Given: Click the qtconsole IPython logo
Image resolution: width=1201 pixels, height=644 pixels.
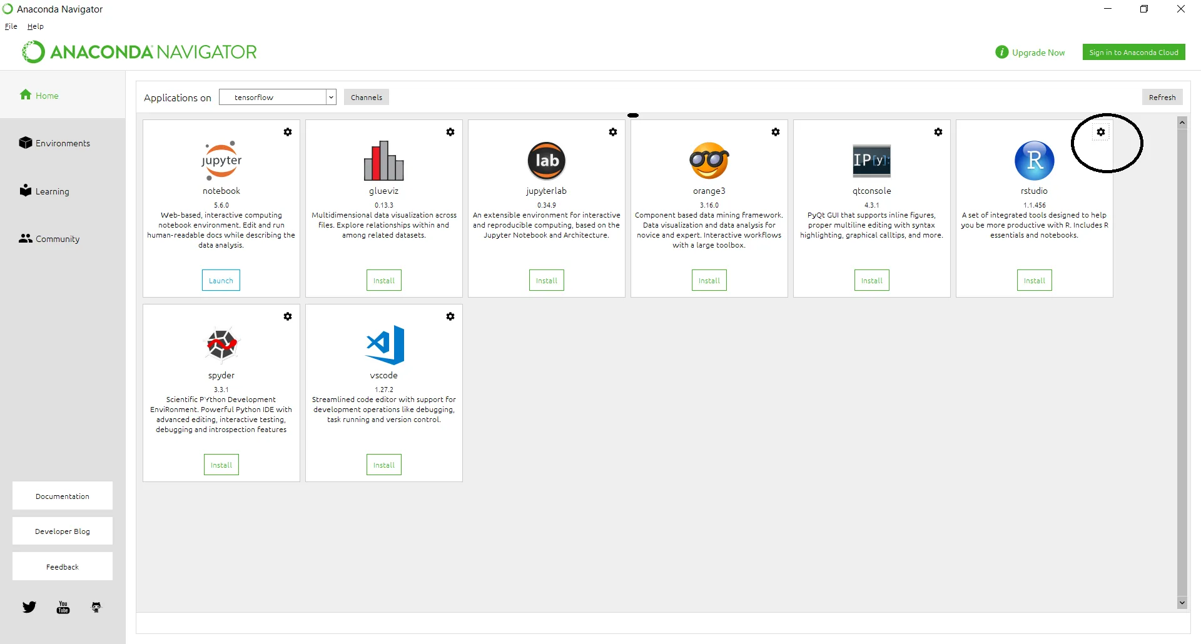Looking at the screenshot, I should tap(872, 161).
